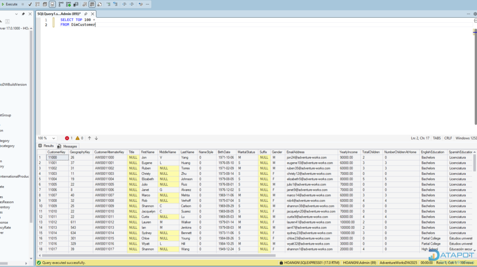Parse the query with the checkmark icon
Image resolution: width=477 pixels, height=267 pixels.
pos(30,4)
